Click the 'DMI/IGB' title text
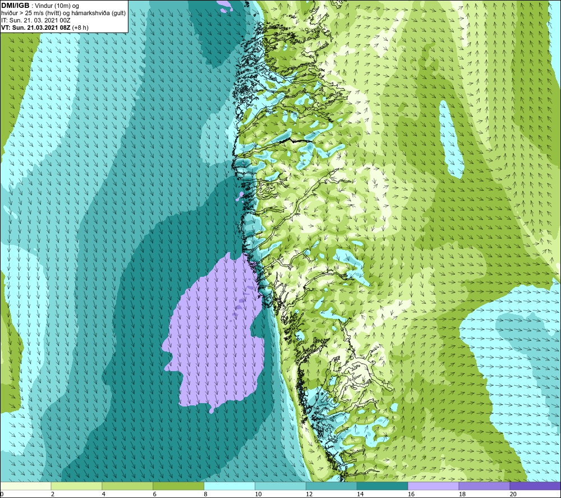Viewport: 561px width, 498px height. (x=15, y=6)
